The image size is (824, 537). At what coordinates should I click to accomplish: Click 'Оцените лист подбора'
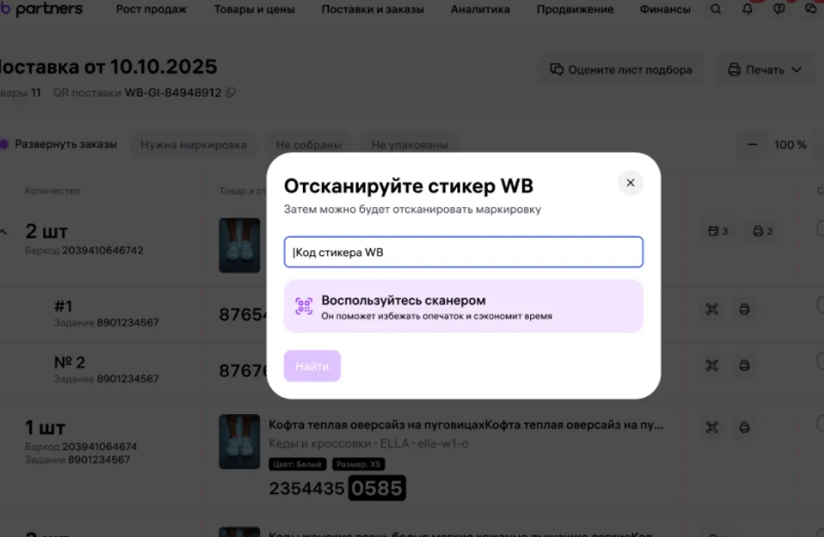point(620,69)
